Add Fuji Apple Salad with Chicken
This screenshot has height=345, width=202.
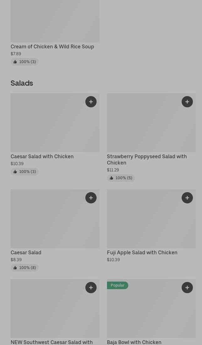point(187,198)
